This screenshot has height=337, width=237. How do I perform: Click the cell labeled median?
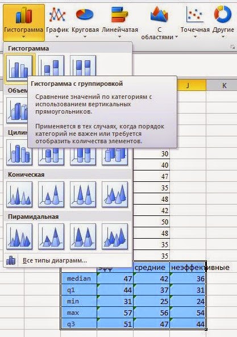click(x=79, y=278)
